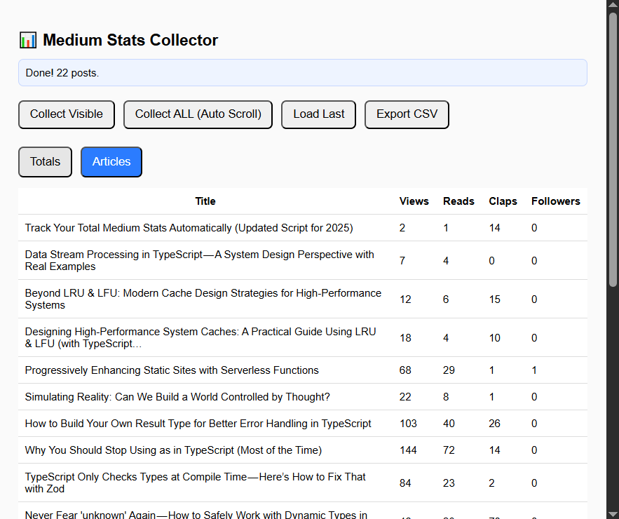Image resolution: width=619 pixels, height=519 pixels.
Task: Click the 'Done! 22 posts.' status banner
Action: (302, 72)
